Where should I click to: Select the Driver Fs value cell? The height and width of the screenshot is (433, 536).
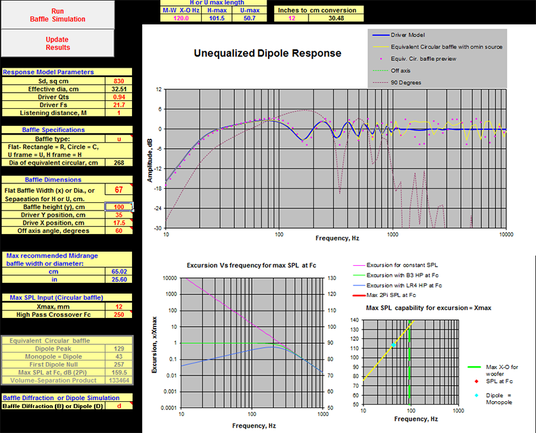click(x=118, y=105)
